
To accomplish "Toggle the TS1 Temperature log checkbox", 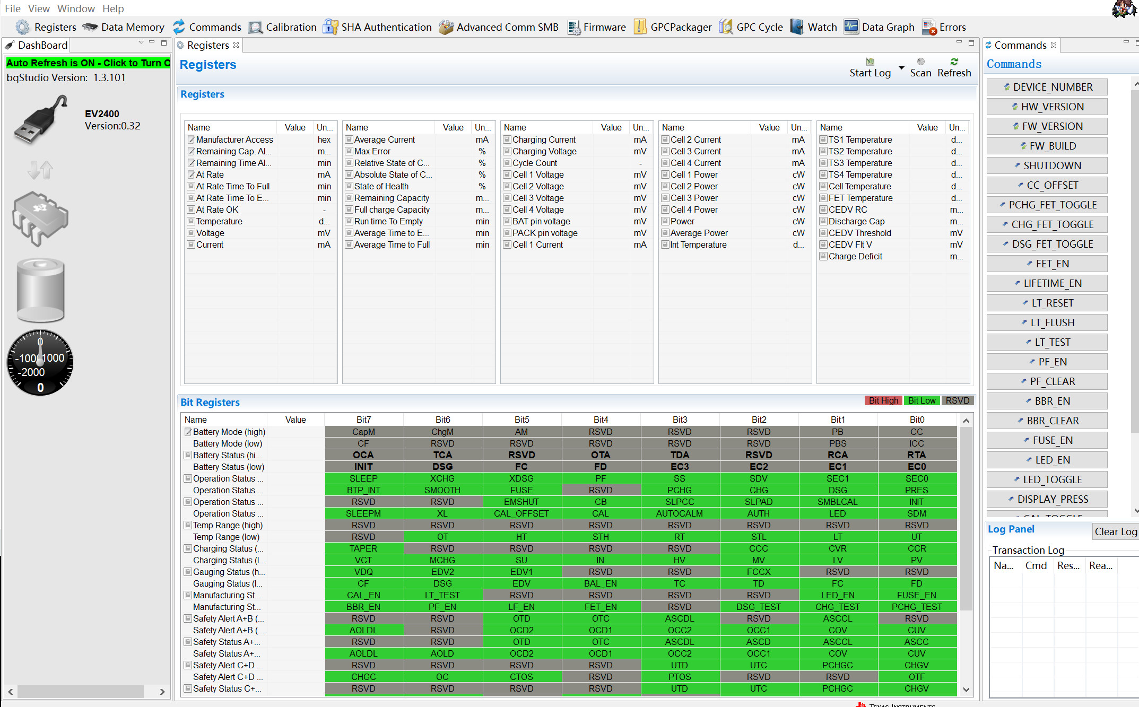I will click(x=823, y=140).
